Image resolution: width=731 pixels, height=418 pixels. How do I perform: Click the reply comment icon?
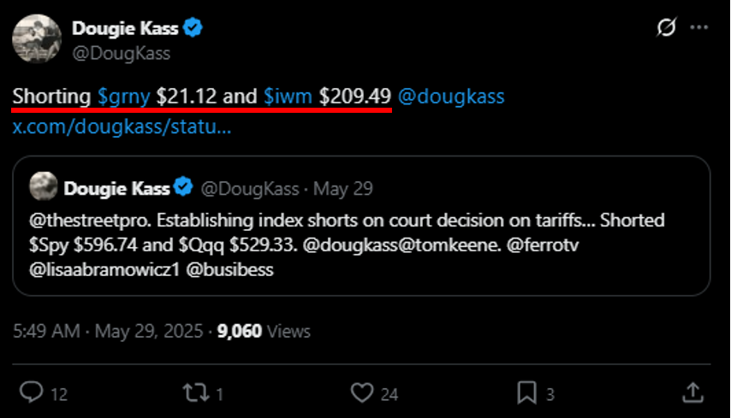(x=32, y=392)
